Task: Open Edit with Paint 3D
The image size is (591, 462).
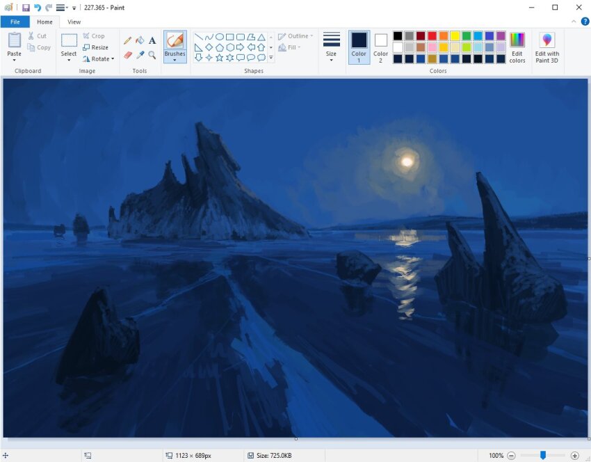Action: [x=547, y=47]
